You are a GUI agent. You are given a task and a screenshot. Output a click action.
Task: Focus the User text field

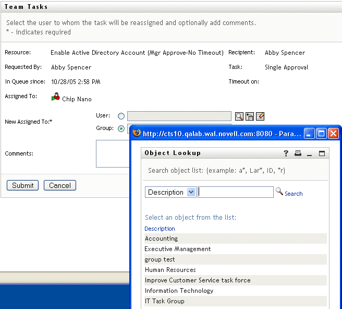(179, 116)
